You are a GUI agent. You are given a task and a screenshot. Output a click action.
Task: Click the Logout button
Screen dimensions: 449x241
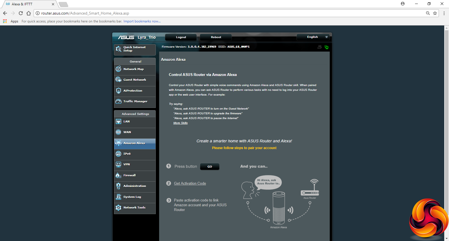coord(181,37)
